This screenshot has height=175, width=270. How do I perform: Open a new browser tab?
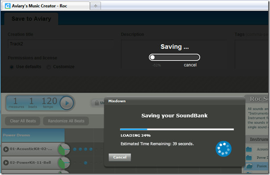pos(95,6)
